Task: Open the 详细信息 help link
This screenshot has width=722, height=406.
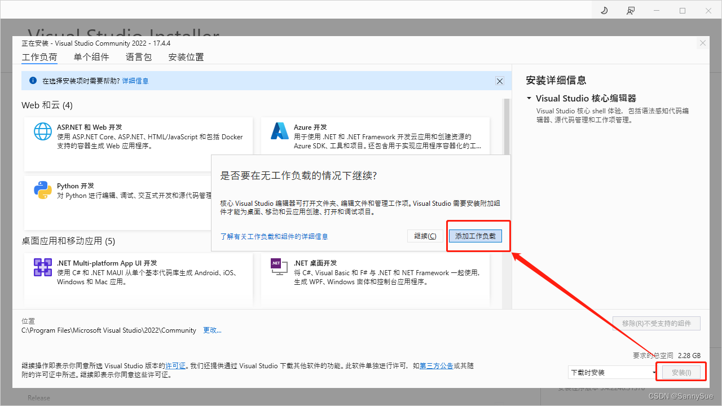Action: click(x=135, y=81)
